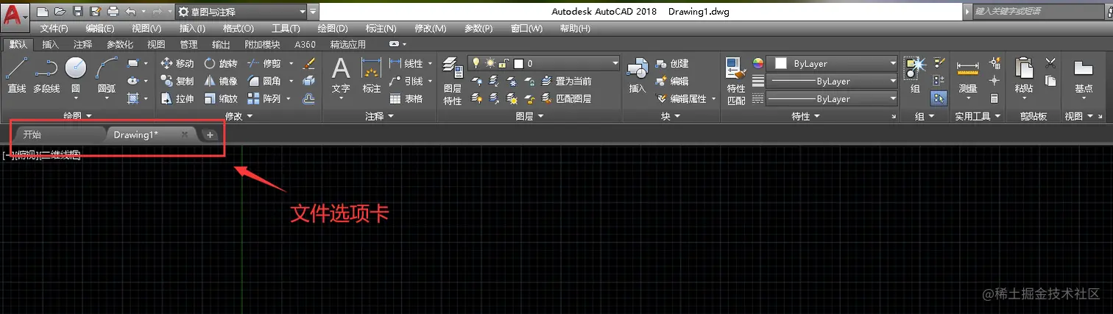
Task: Open Layer Properties (图层特性)
Action: (x=452, y=81)
